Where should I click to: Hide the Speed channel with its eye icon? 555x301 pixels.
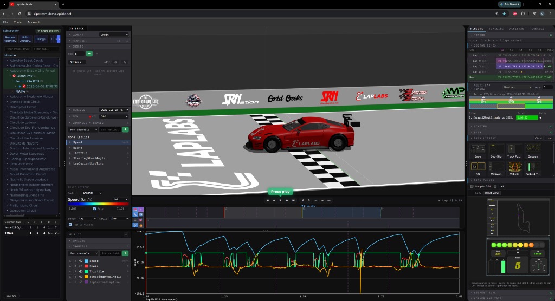click(x=81, y=261)
